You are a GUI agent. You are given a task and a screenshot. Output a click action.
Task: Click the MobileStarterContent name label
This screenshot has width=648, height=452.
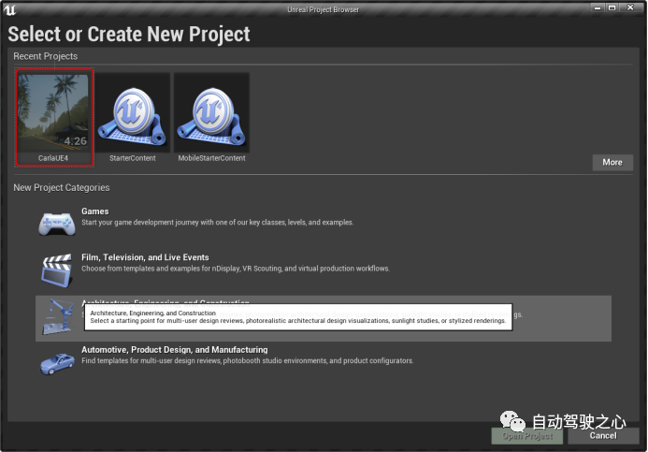click(x=211, y=158)
